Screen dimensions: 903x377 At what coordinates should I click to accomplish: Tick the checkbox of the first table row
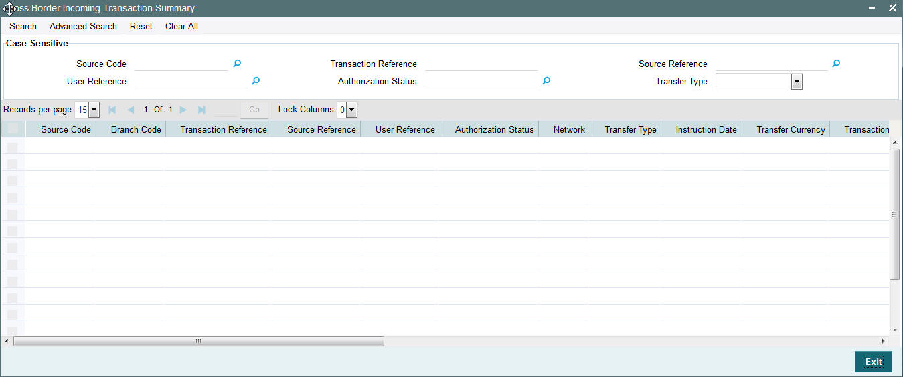coord(13,147)
